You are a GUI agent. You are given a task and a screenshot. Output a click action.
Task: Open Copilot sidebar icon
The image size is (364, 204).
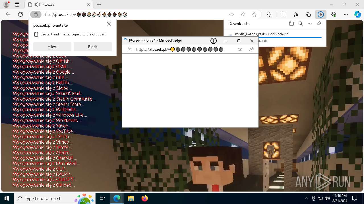[x=357, y=14]
